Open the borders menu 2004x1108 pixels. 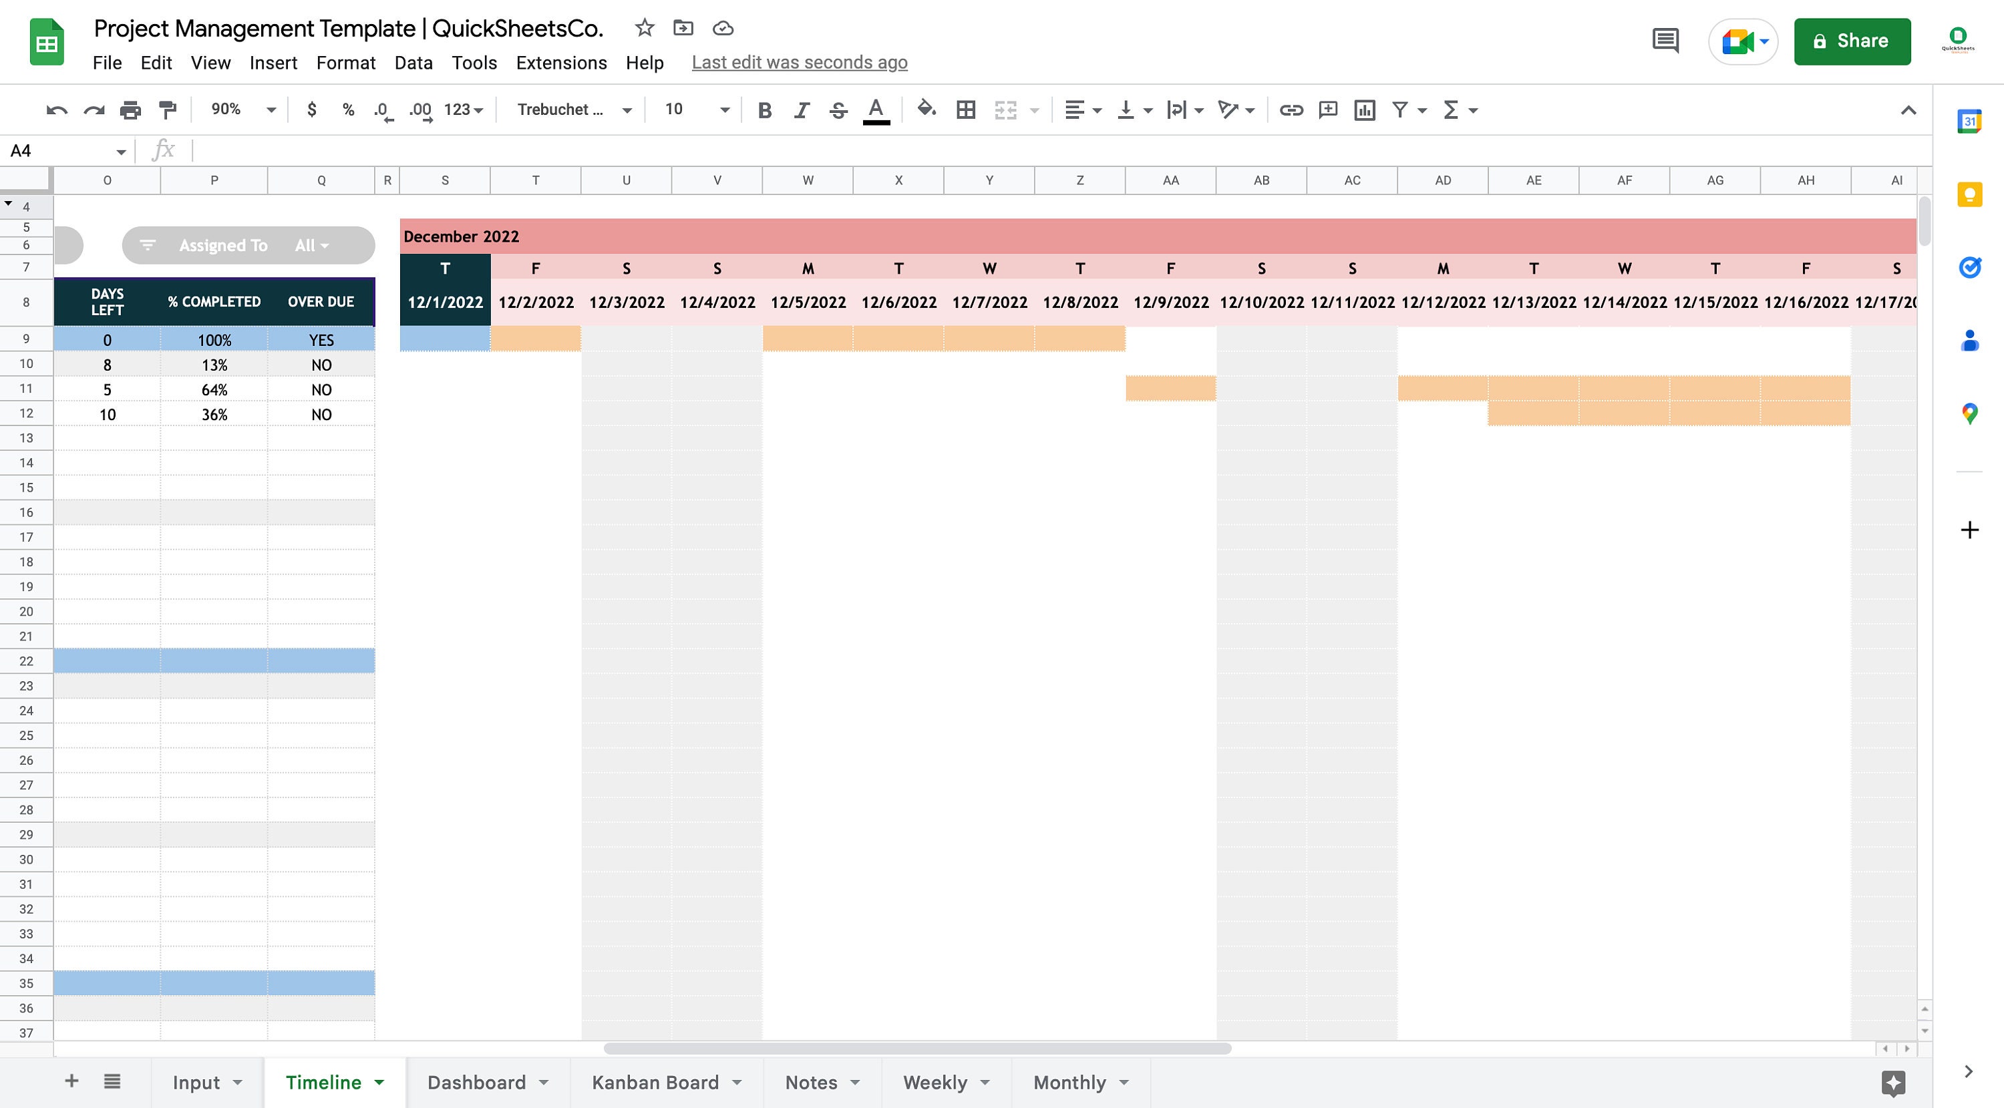[965, 110]
